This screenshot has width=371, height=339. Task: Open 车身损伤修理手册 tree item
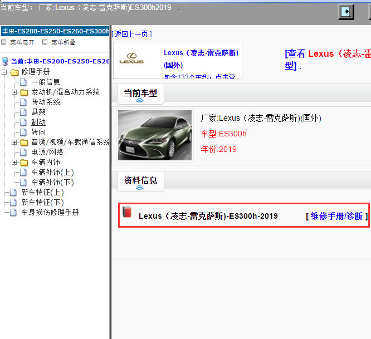click(x=50, y=213)
